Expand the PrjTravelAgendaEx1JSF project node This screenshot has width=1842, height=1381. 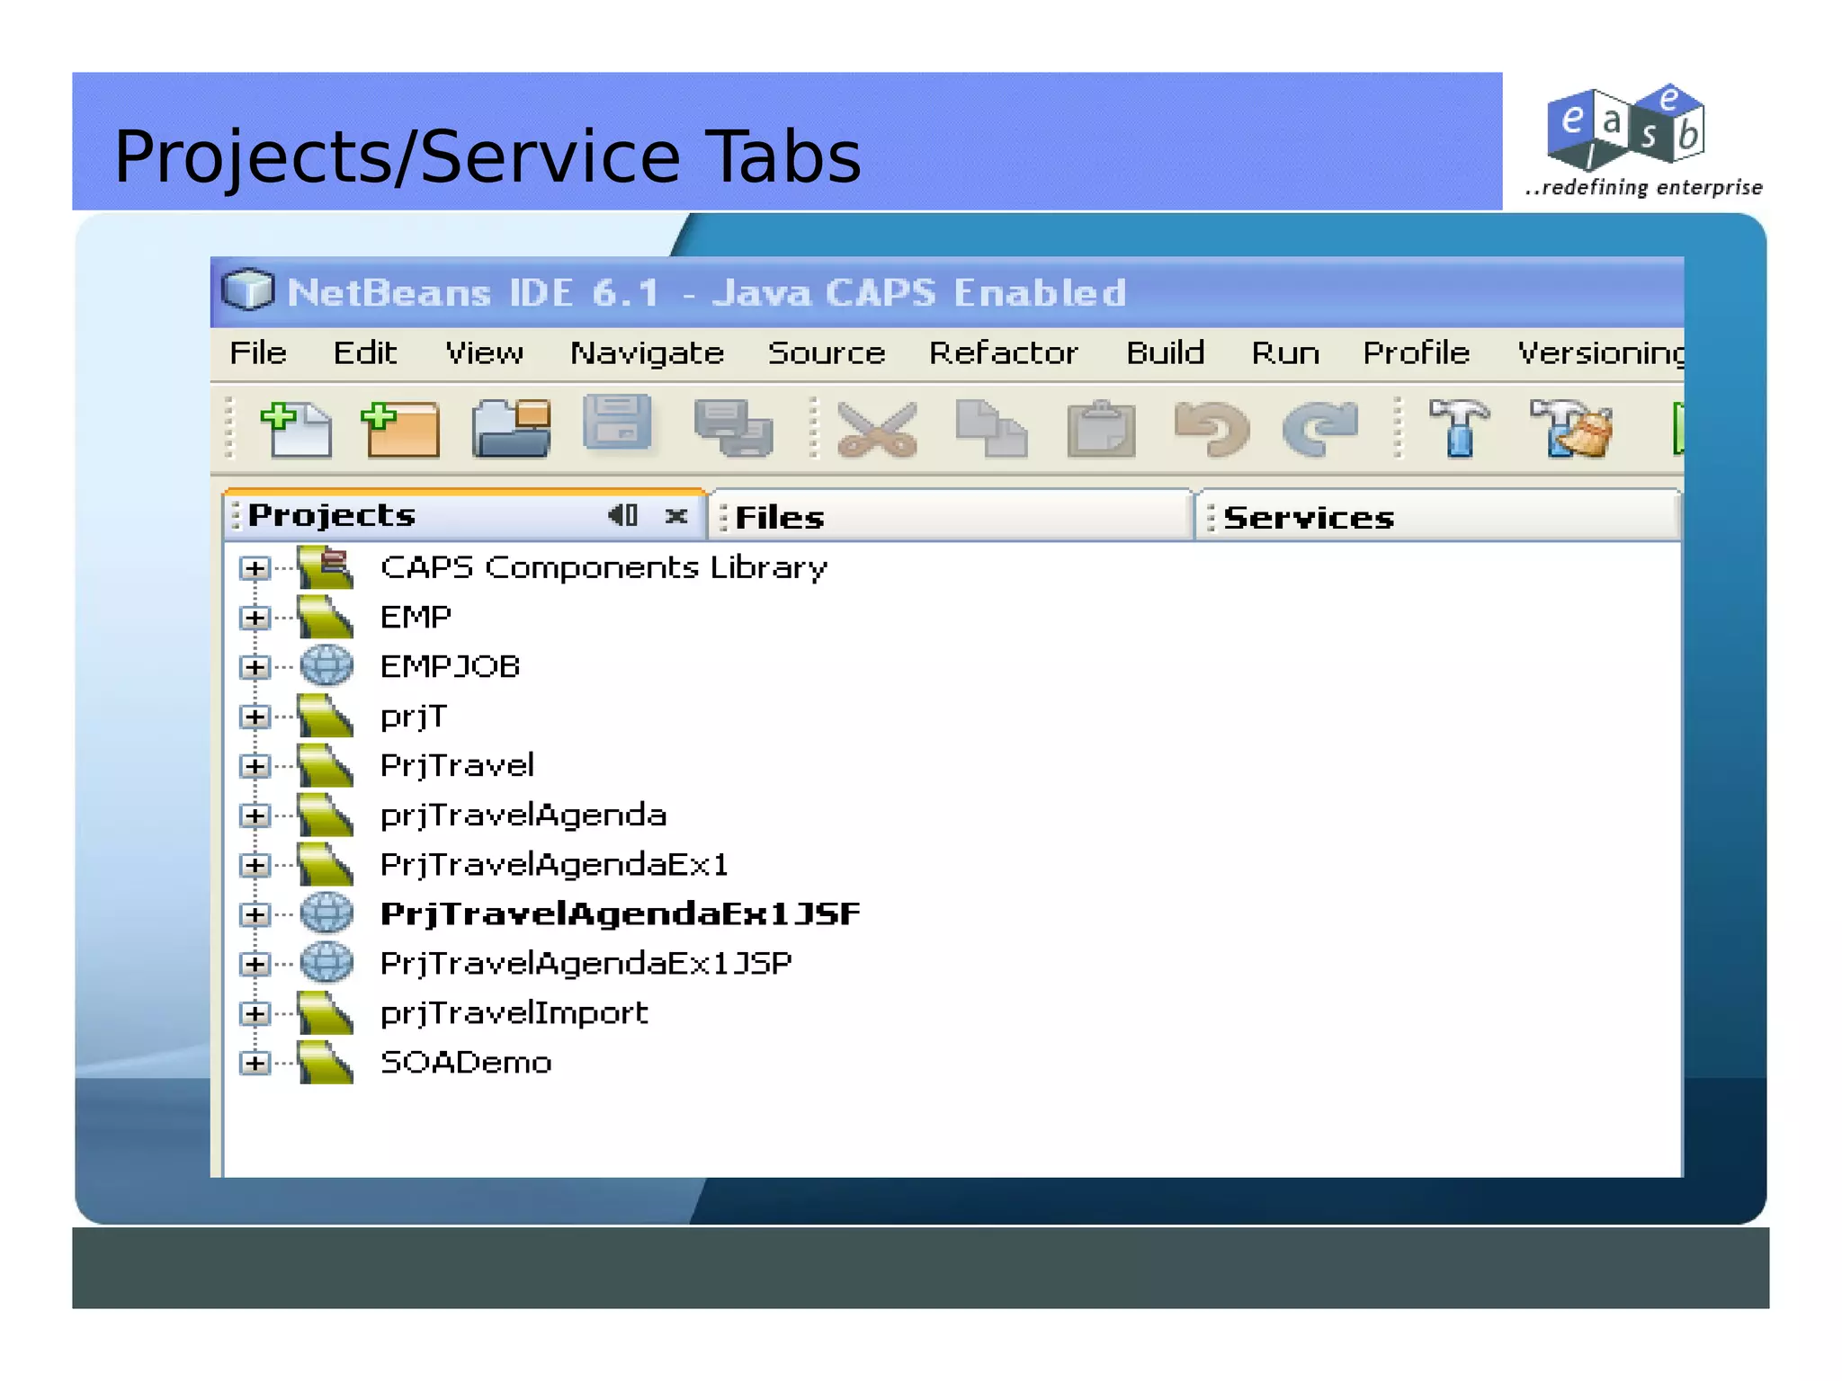click(x=255, y=914)
